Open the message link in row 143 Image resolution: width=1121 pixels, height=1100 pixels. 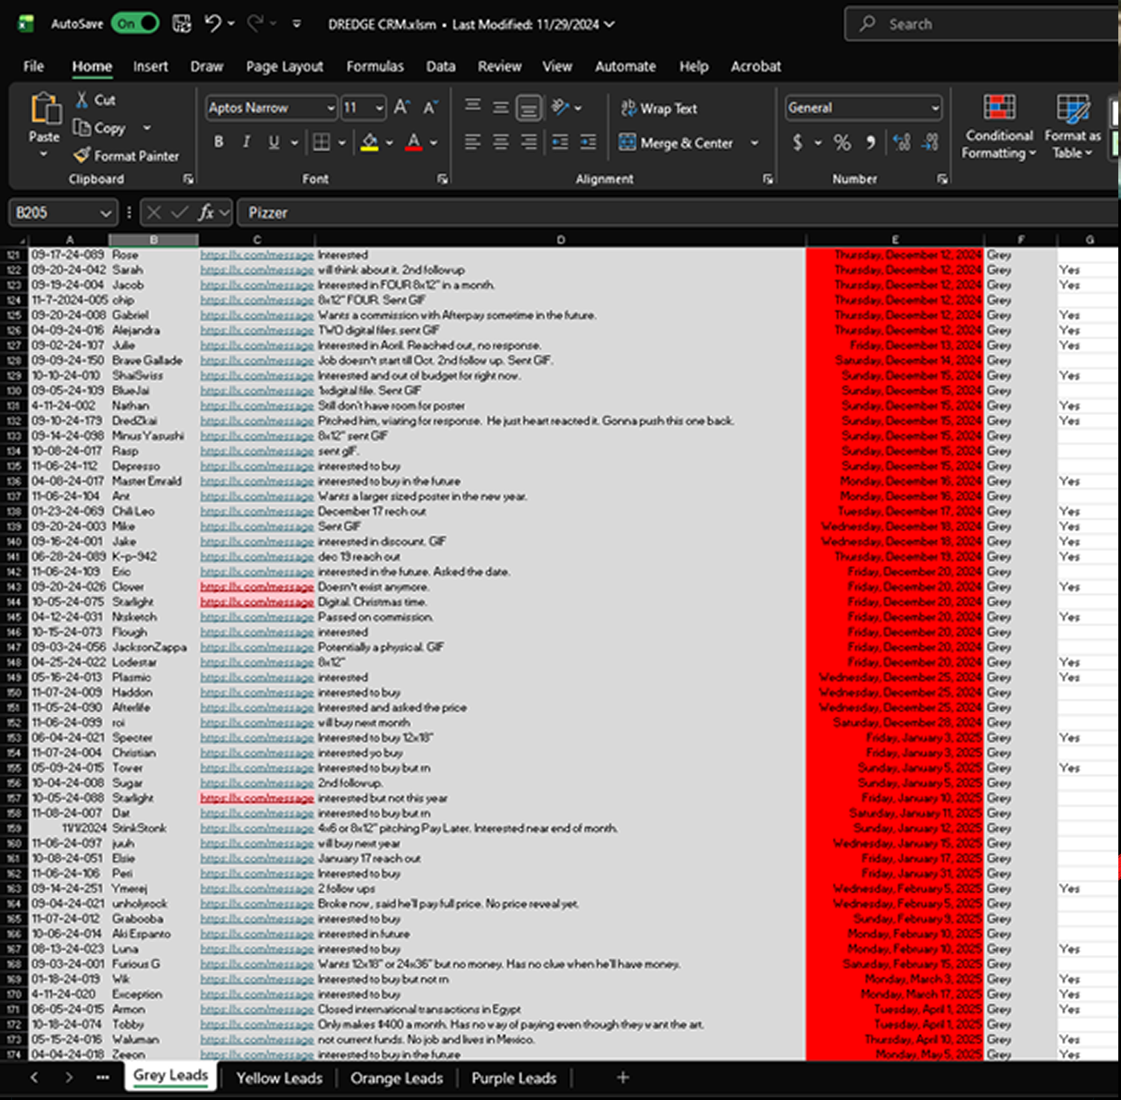click(x=257, y=587)
